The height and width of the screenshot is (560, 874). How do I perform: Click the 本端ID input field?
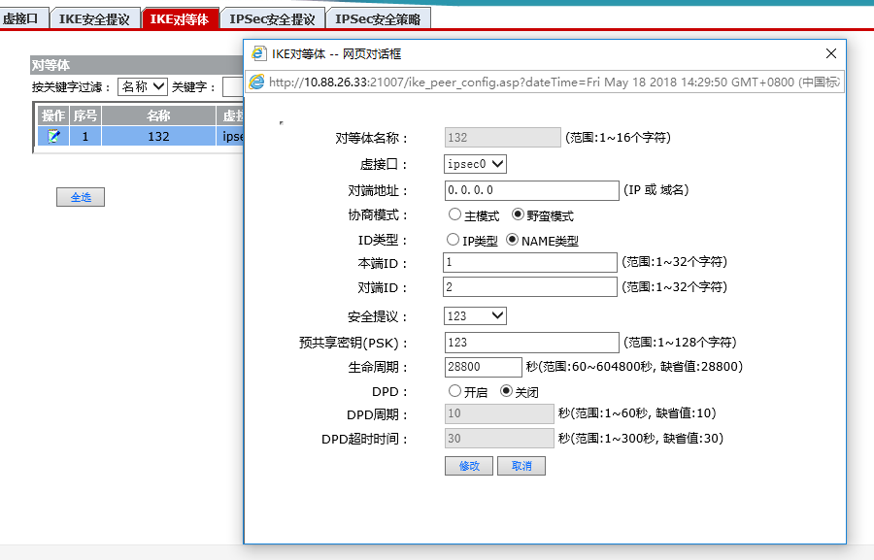pos(530,262)
